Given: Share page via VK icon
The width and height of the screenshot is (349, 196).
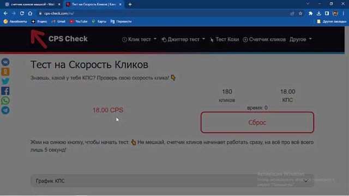Looking at the screenshot, I should tap(5, 62).
